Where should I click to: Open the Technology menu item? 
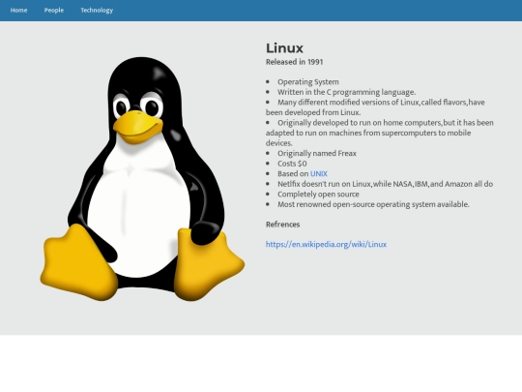coord(97,11)
